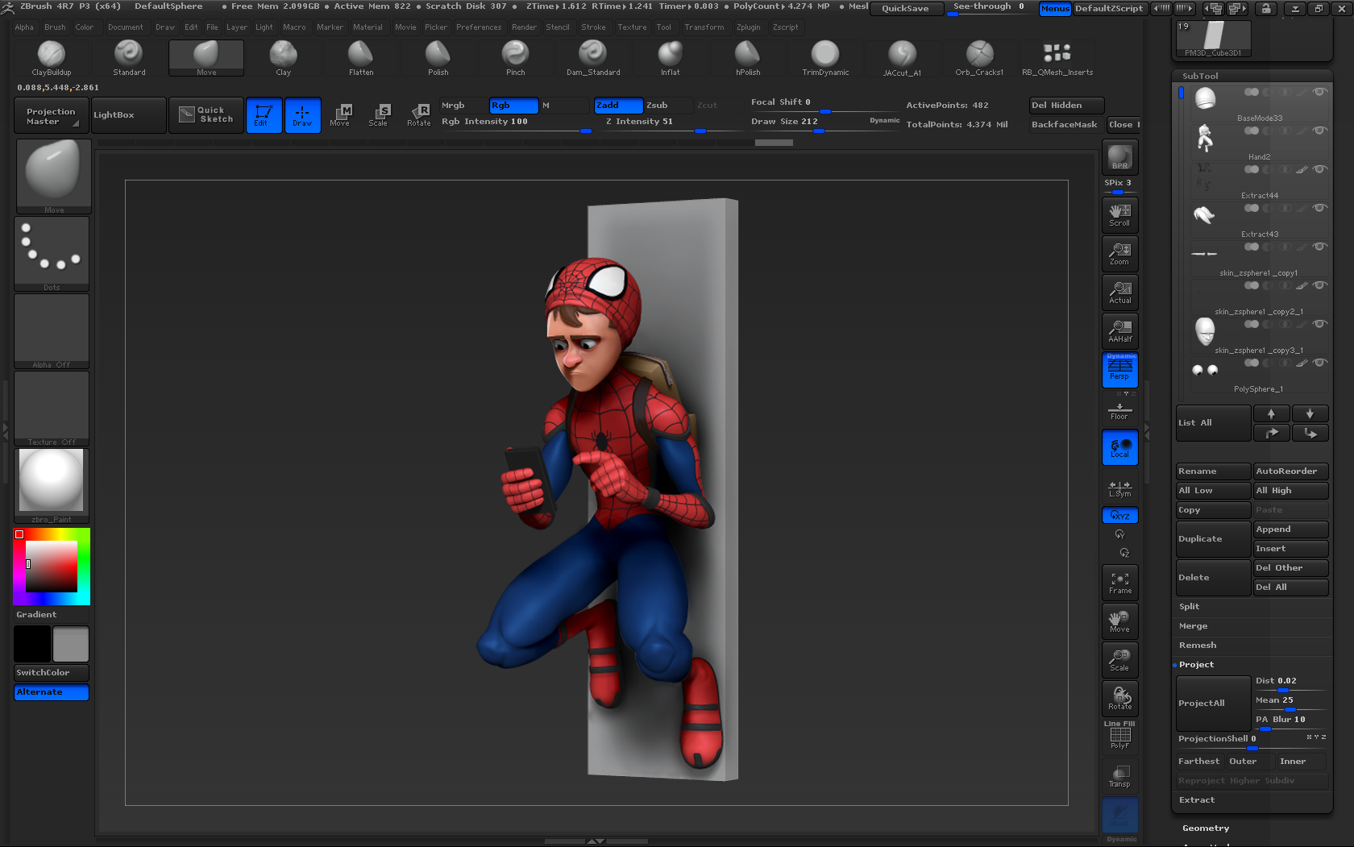The width and height of the screenshot is (1354, 847).
Task: Toggle Transp transparency mode
Action: coord(1120,776)
